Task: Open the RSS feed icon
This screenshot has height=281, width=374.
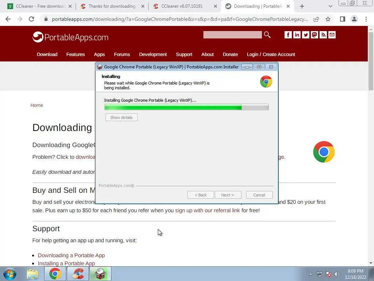Action: click(323, 35)
